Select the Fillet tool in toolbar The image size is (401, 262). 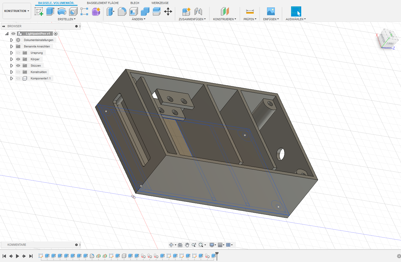[122, 11]
